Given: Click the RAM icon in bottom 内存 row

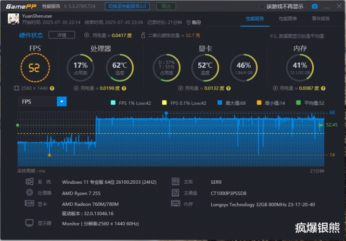Looking at the screenshot, I should (x=176, y=203).
